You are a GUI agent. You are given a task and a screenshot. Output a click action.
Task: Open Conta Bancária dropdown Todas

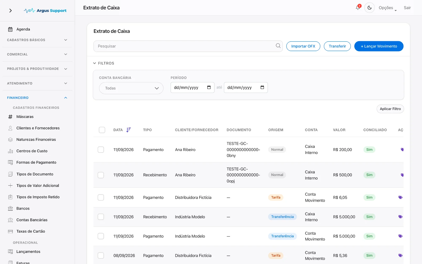131,88
